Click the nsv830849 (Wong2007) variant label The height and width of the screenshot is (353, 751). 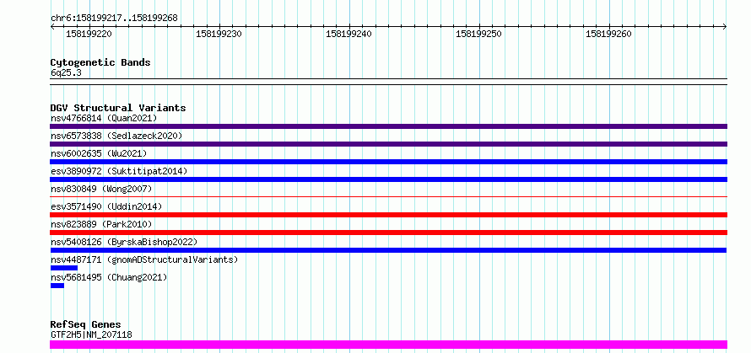[101, 189]
